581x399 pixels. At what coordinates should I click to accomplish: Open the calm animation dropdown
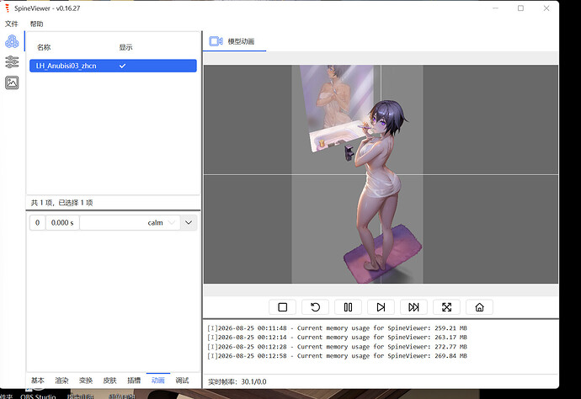pos(130,223)
